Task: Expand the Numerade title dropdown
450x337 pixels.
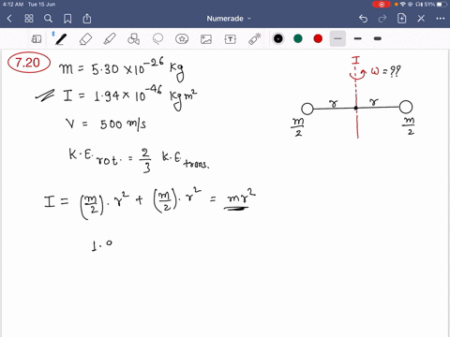Action: pos(229,19)
